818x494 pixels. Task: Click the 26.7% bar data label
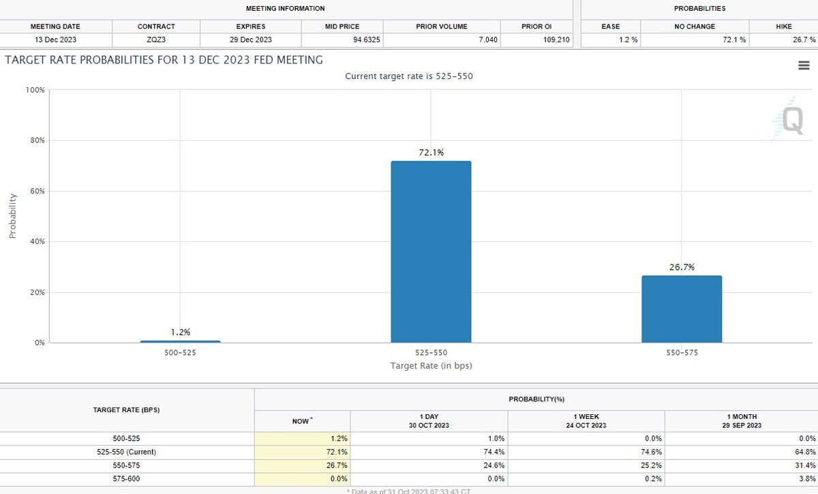point(682,267)
